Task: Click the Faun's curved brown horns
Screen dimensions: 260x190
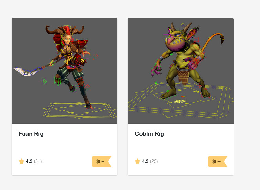Action: pyautogui.click(x=65, y=30)
